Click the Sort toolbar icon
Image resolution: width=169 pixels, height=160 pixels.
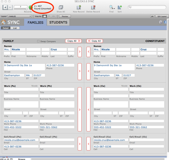119,7
